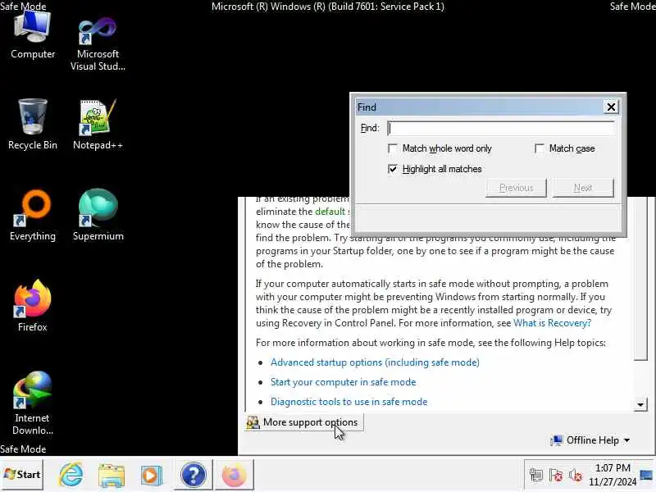
Task: Open Internet Explorer from the taskbar
Action: pyautogui.click(x=71, y=475)
